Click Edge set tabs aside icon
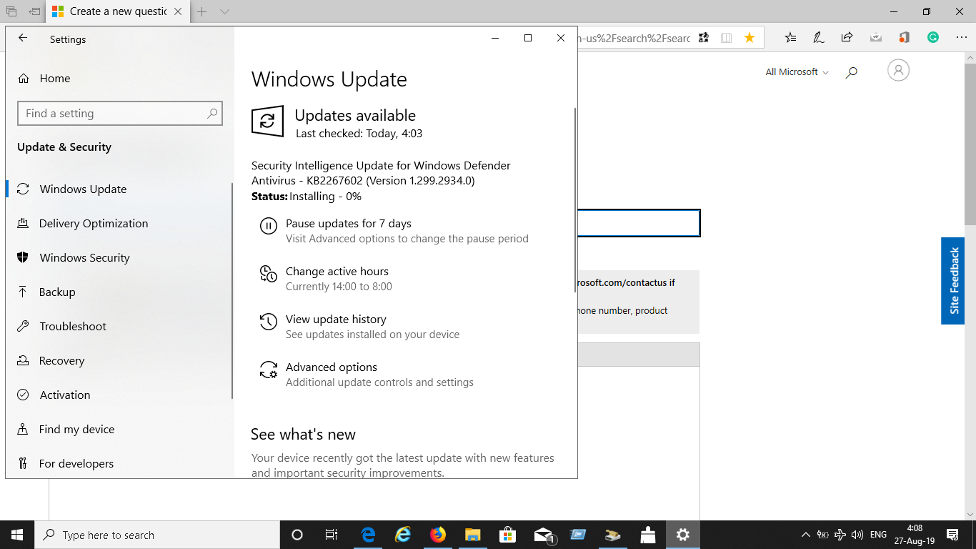Viewport: 976px width, 549px height. point(34,11)
